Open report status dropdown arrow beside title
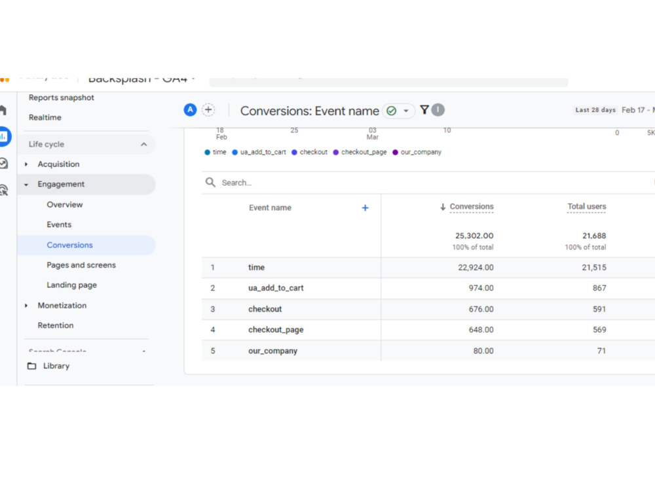 [405, 111]
